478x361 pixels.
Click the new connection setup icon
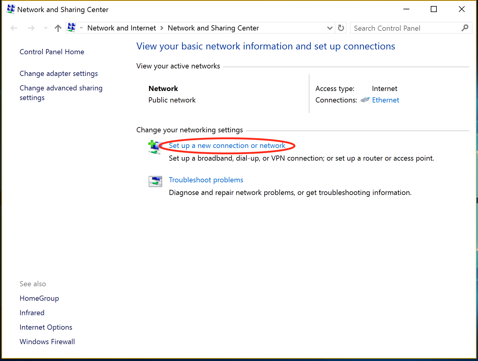tap(155, 147)
